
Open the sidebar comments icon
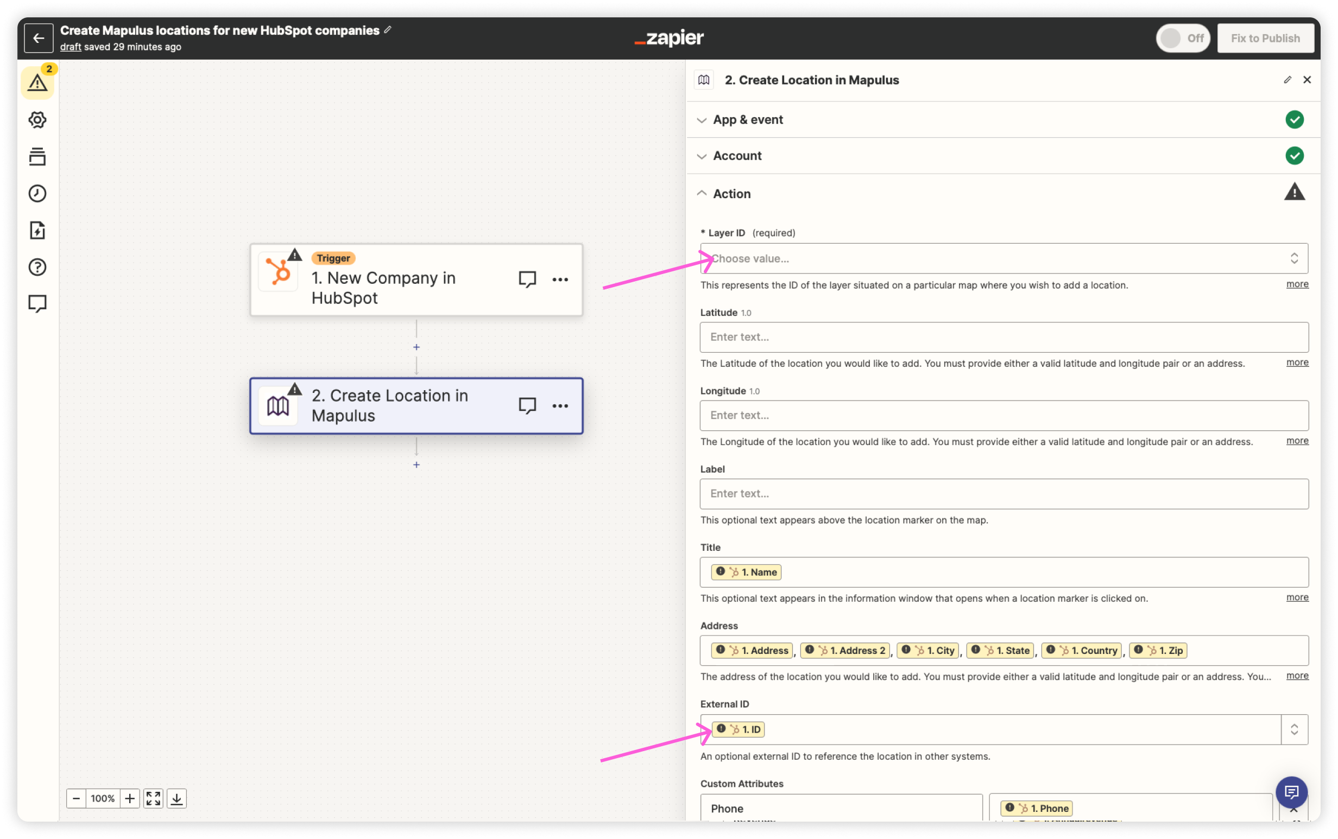pos(37,303)
